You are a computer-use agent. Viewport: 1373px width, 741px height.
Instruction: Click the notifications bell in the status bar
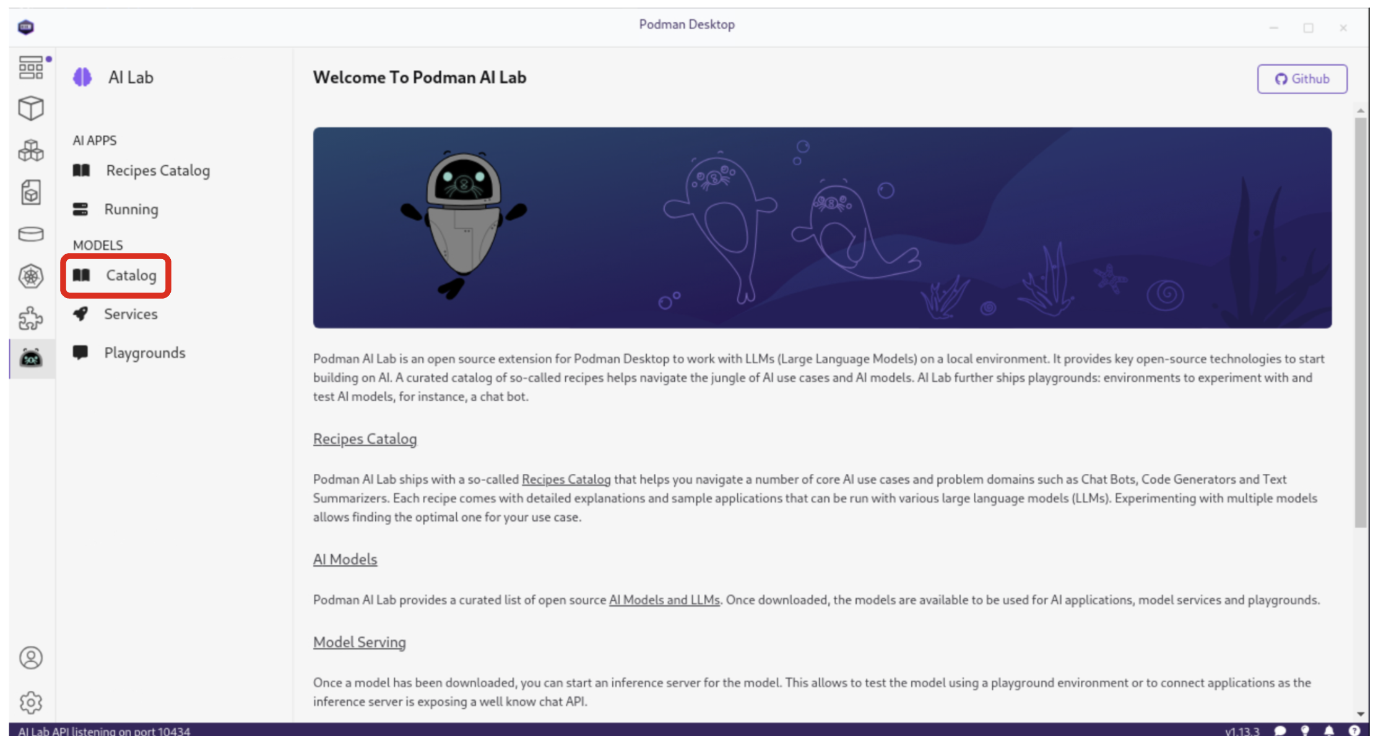tap(1329, 730)
